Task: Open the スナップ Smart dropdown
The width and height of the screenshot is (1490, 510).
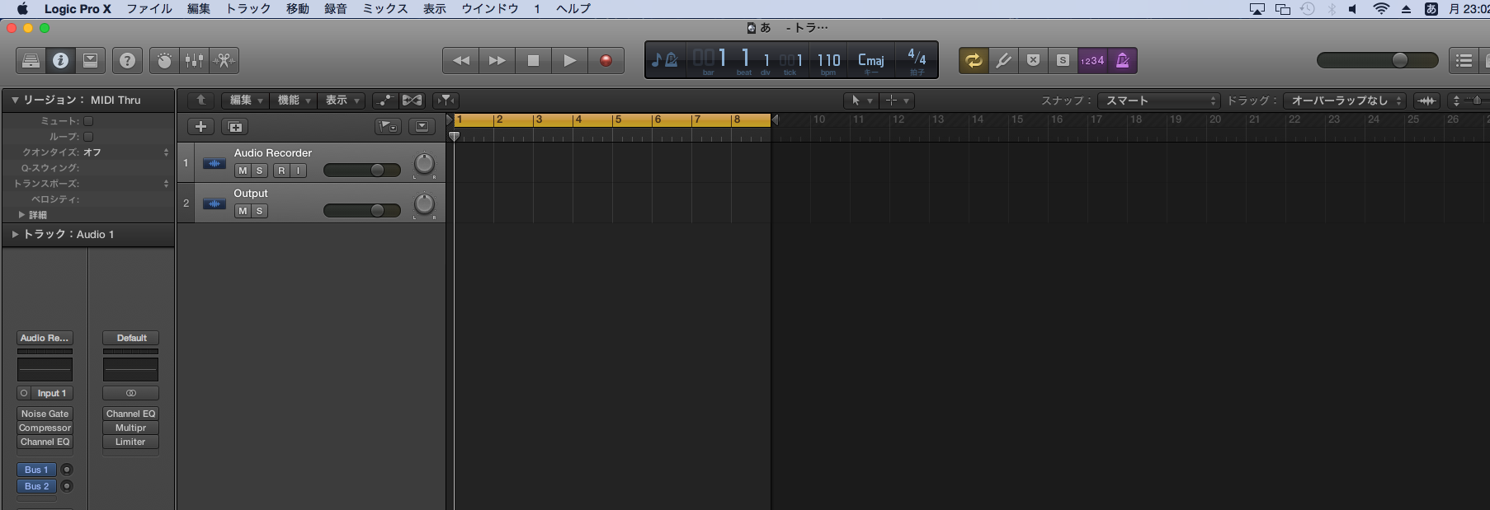Action: click(x=1159, y=101)
